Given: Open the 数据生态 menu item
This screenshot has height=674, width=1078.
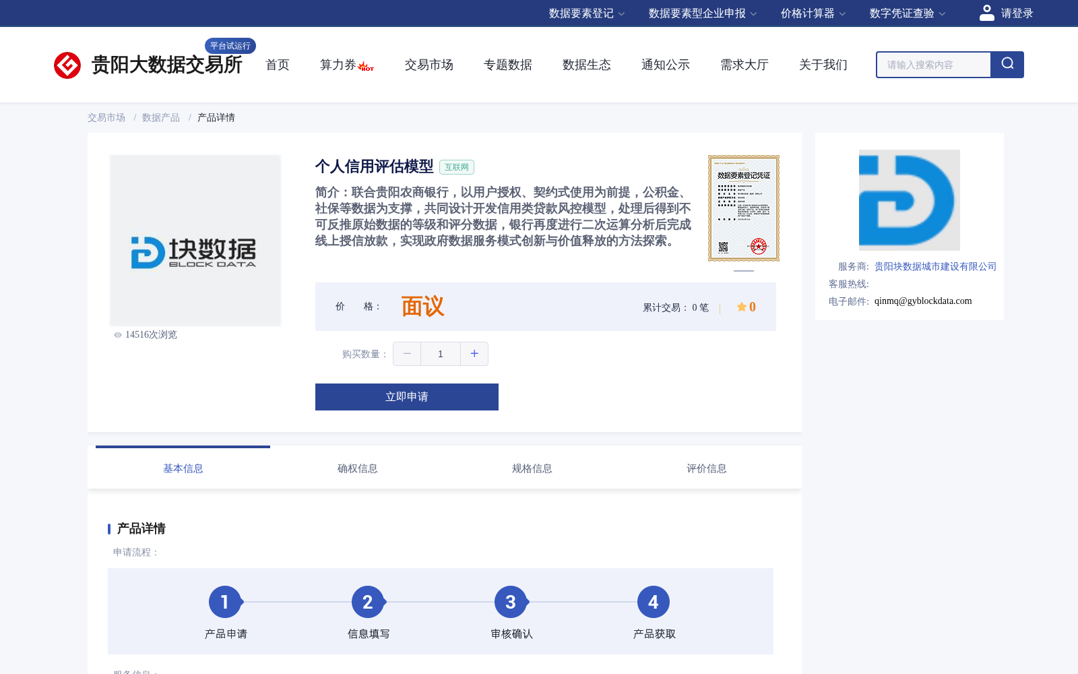Looking at the screenshot, I should point(587,65).
